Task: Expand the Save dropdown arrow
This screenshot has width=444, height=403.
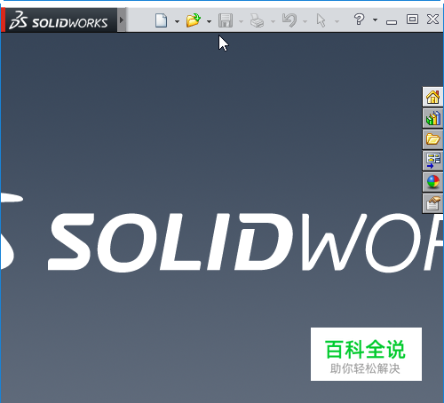Action: 241,21
